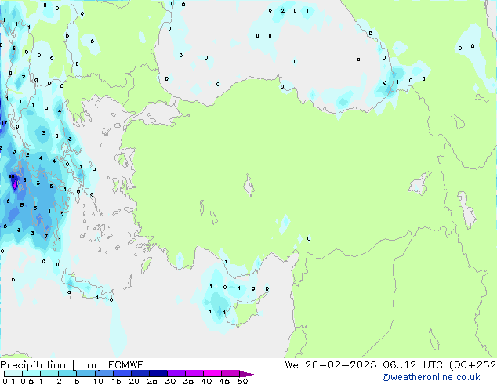The height and width of the screenshot is (384, 497).
Task: Click the ECMWF model label
Action: click(x=126, y=365)
